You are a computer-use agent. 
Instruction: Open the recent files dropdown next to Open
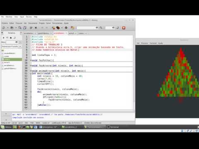pos(16,28)
